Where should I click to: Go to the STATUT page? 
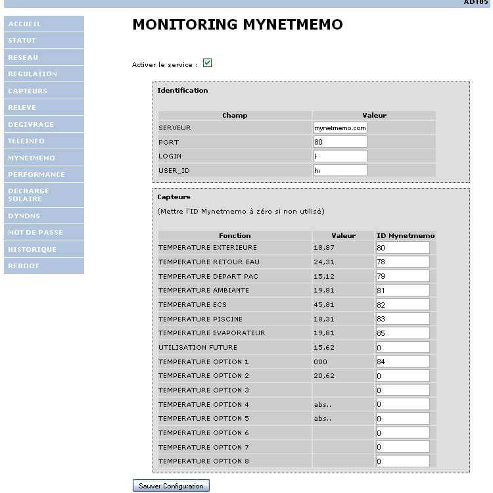click(x=44, y=41)
